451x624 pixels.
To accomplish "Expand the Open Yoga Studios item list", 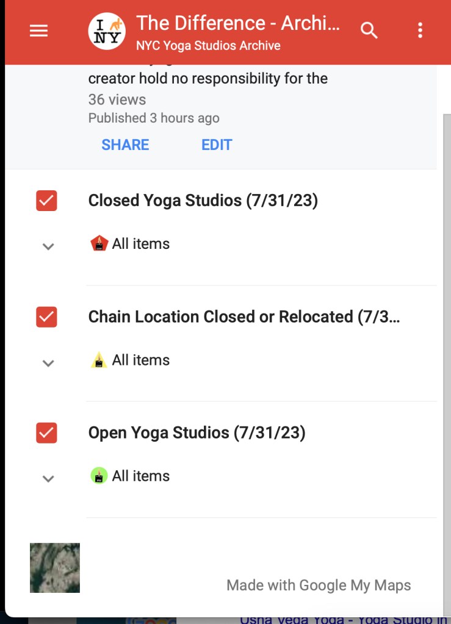I will (48, 479).
